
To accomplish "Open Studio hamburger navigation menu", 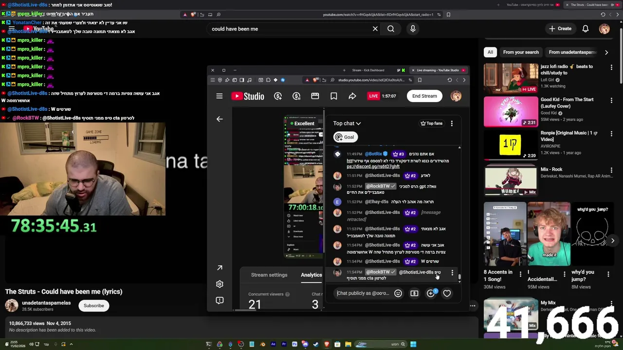I will pos(220,96).
